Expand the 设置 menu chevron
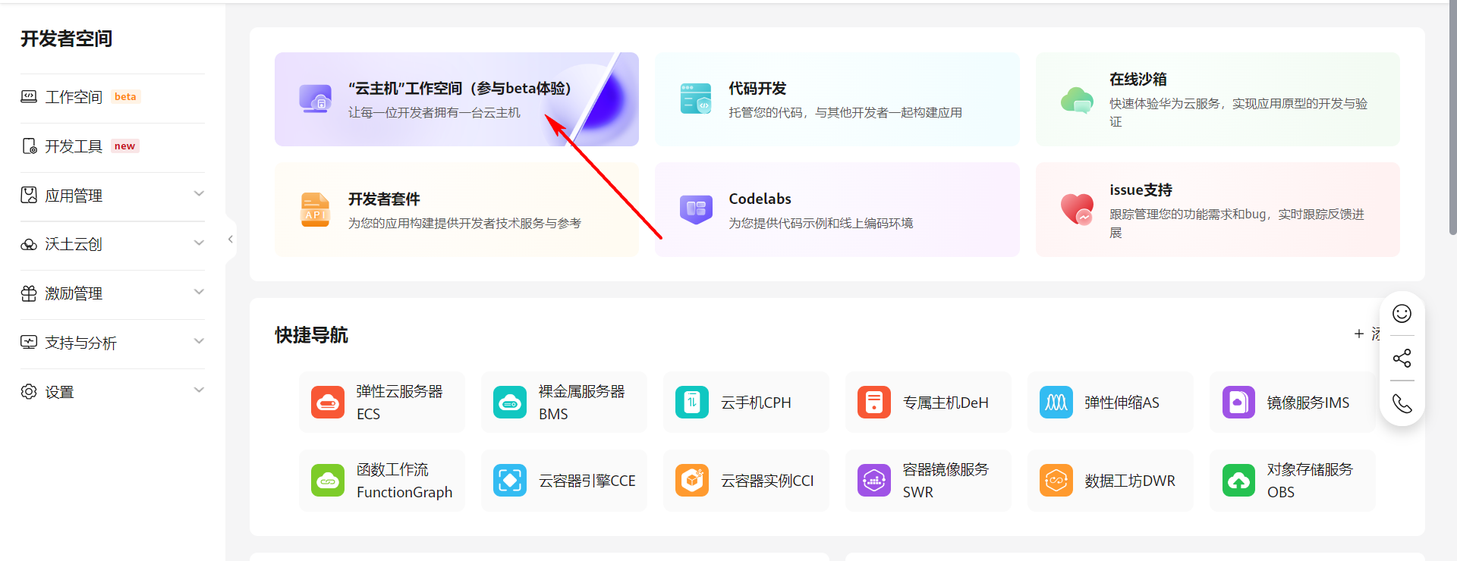Viewport: 1457px width, 561px height. coord(199,390)
